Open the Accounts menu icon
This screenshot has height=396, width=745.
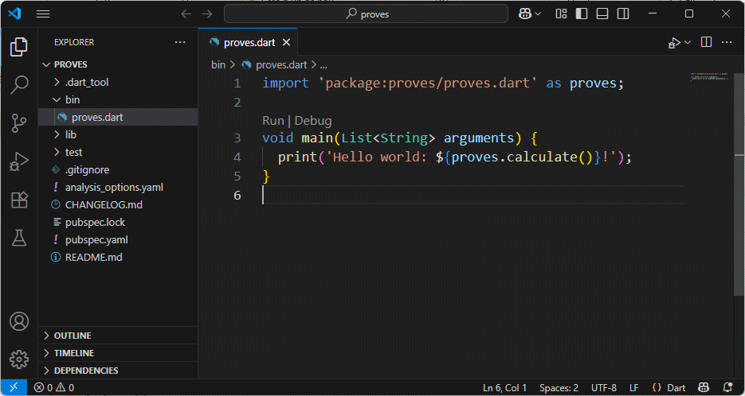pyautogui.click(x=19, y=321)
